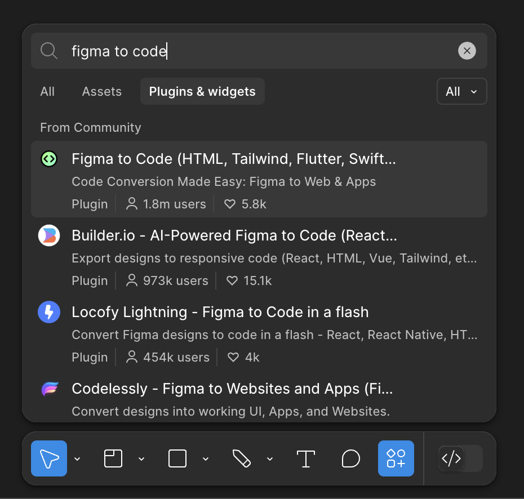Click the 'From Community' section header

pyautogui.click(x=91, y=128)
